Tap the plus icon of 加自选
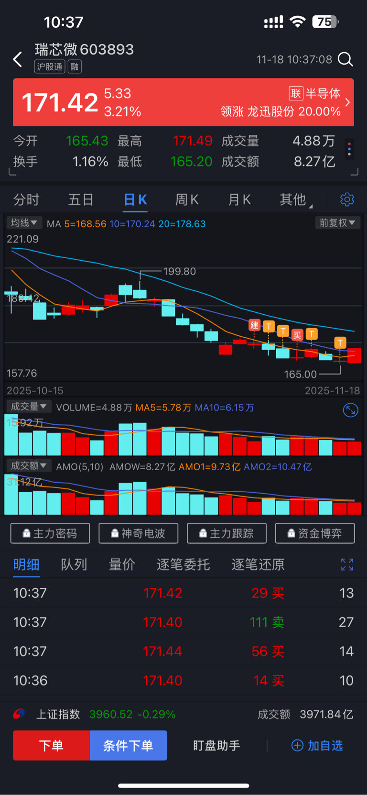 point(297,745)
